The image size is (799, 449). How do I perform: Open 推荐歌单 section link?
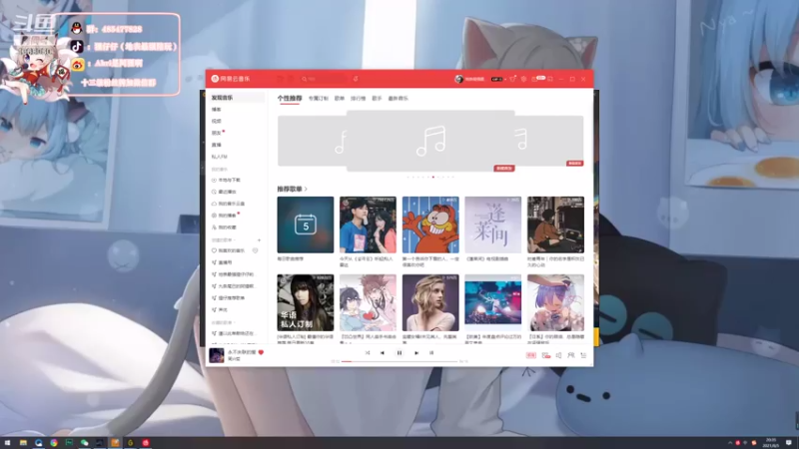click(292, 189)
